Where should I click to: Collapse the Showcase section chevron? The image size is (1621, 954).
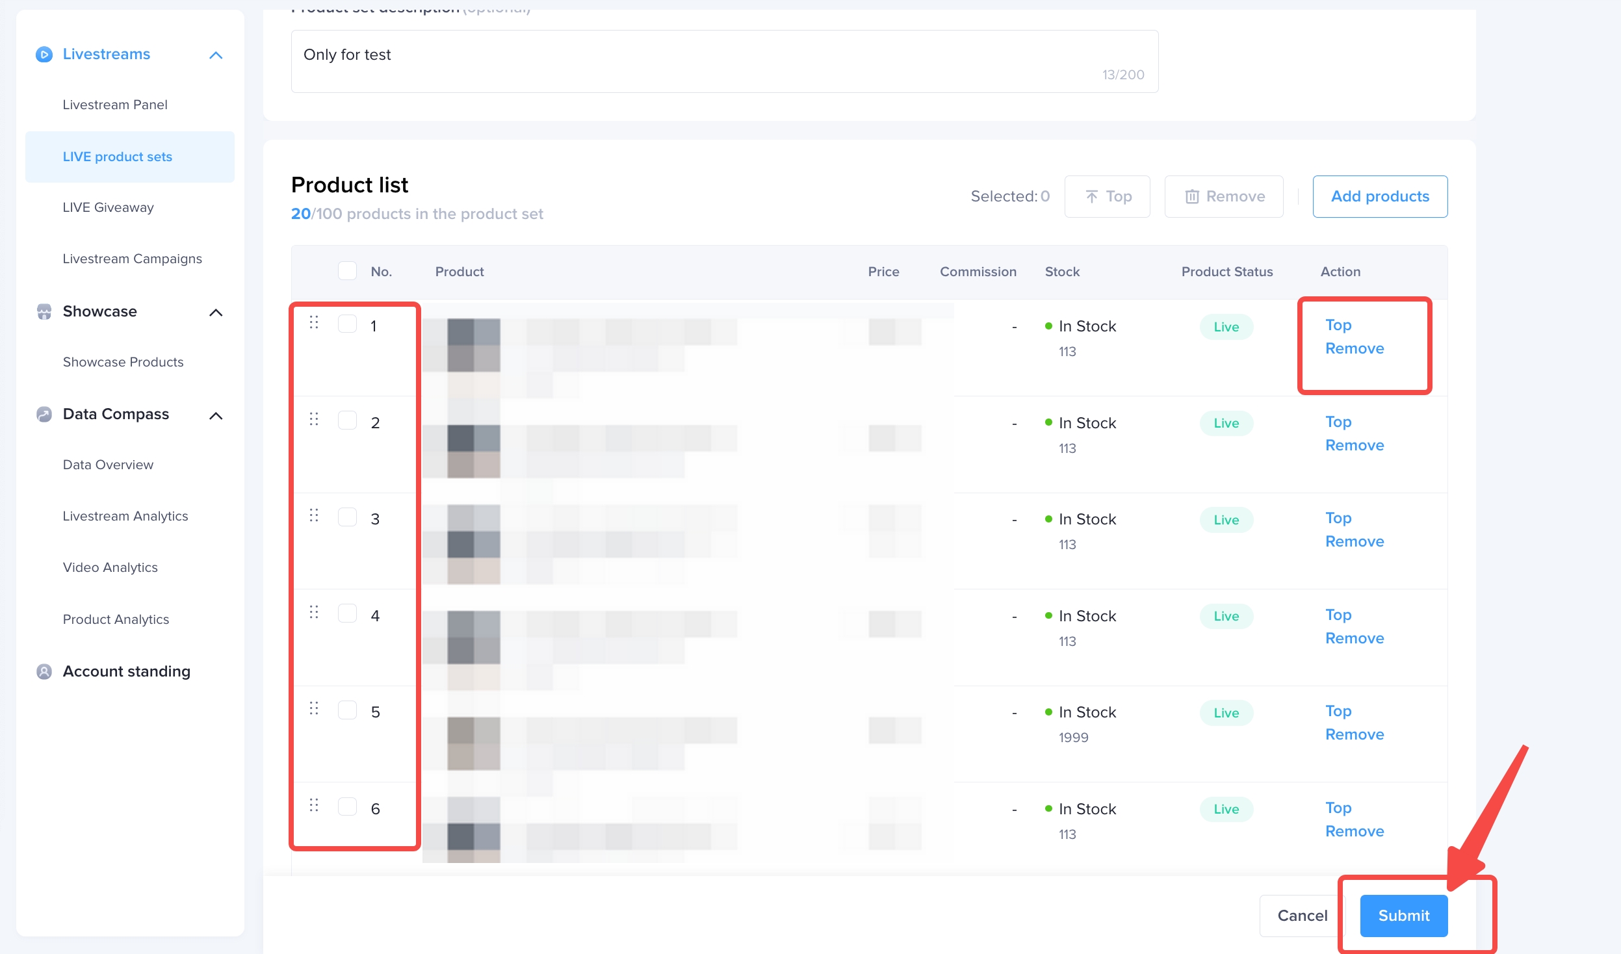point(216,313)
